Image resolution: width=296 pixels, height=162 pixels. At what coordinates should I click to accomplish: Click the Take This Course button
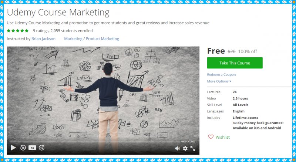235,63
